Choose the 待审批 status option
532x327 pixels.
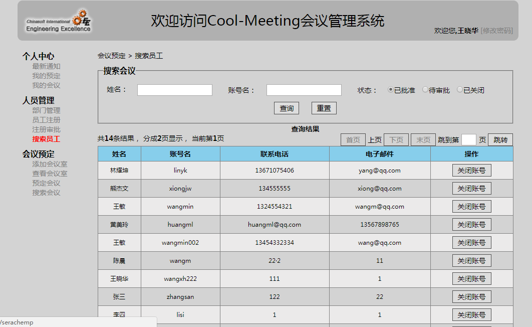click(x=425, y=90)
